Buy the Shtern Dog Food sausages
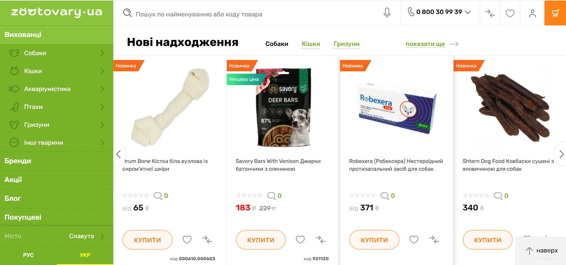Viewport: 566px width, 265px height. point(487,240)
